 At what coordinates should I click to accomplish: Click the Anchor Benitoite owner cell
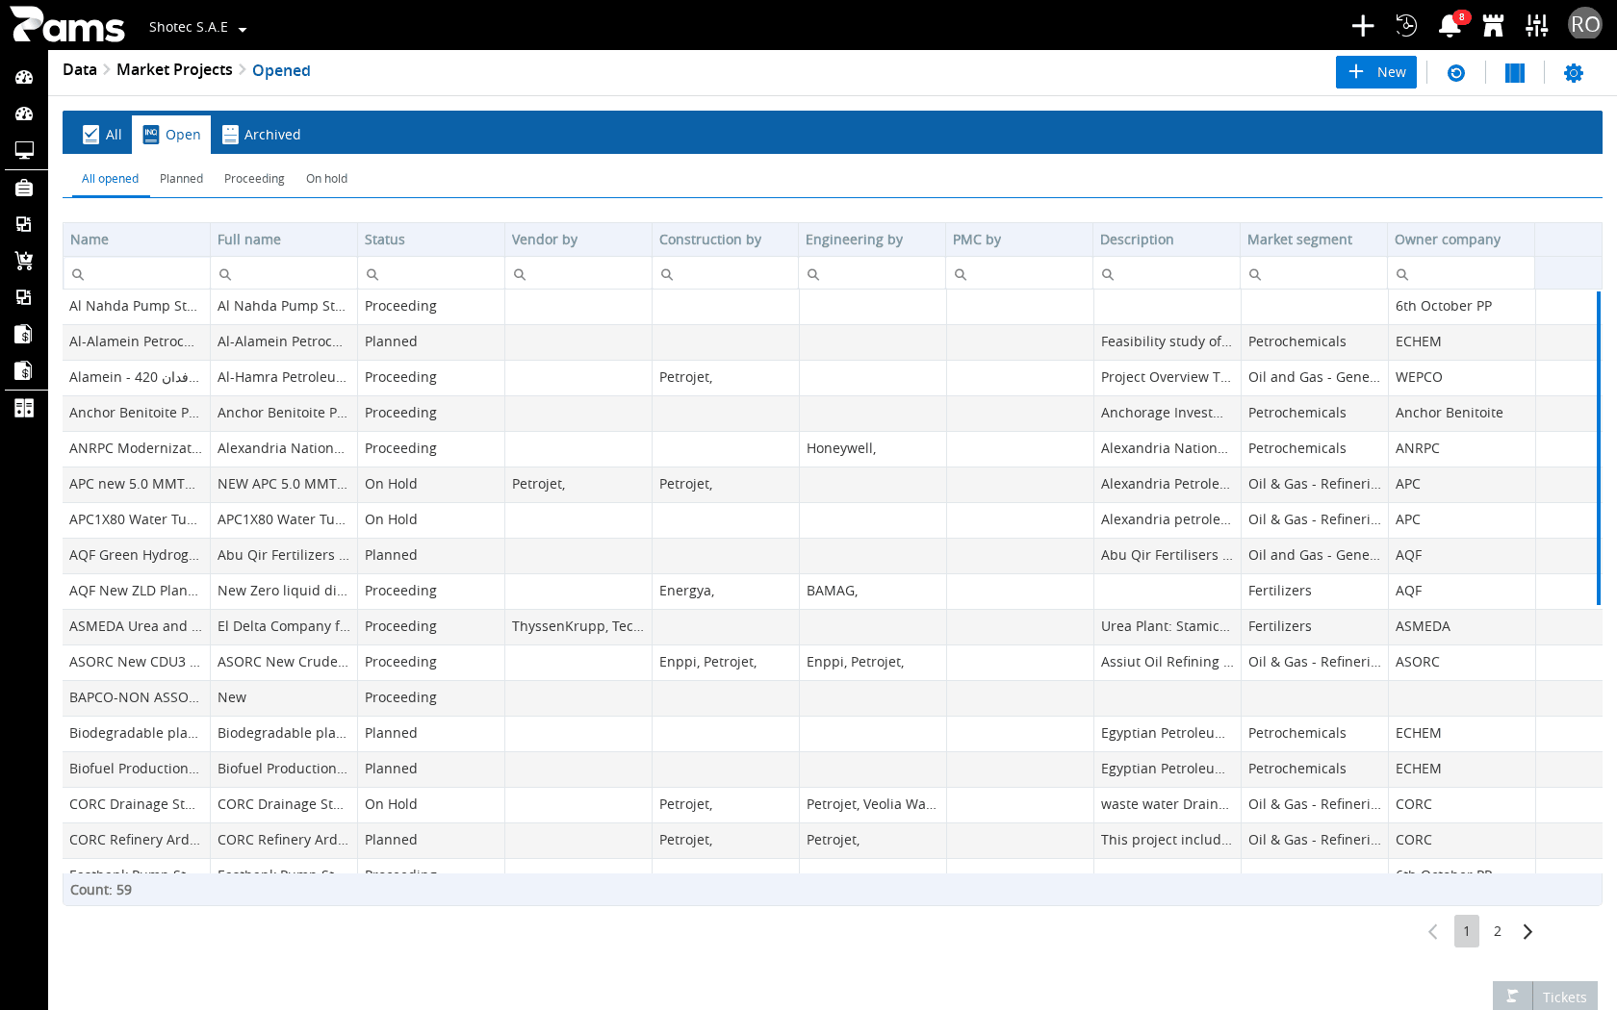pyautogui.click(x=1462, y=413)
